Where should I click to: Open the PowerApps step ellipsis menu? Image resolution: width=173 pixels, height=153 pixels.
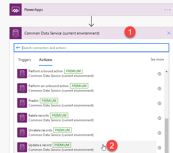point(167,10)
